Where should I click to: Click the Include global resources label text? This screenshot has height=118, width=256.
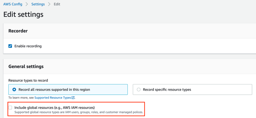[x=54, y=107]
